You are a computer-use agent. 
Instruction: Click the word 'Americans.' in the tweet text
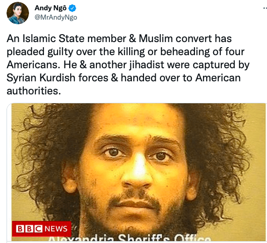coord(33,64)
